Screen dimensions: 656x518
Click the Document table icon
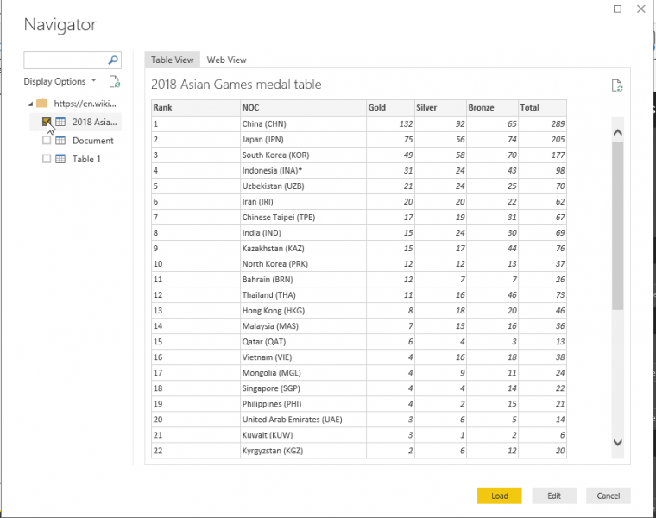click(60, 141)
